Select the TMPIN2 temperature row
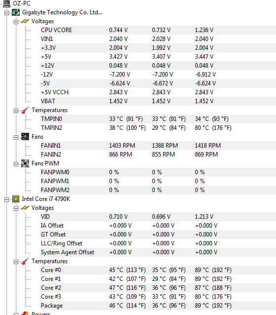The height and width of the screenshot is (315, 276). 158,128
